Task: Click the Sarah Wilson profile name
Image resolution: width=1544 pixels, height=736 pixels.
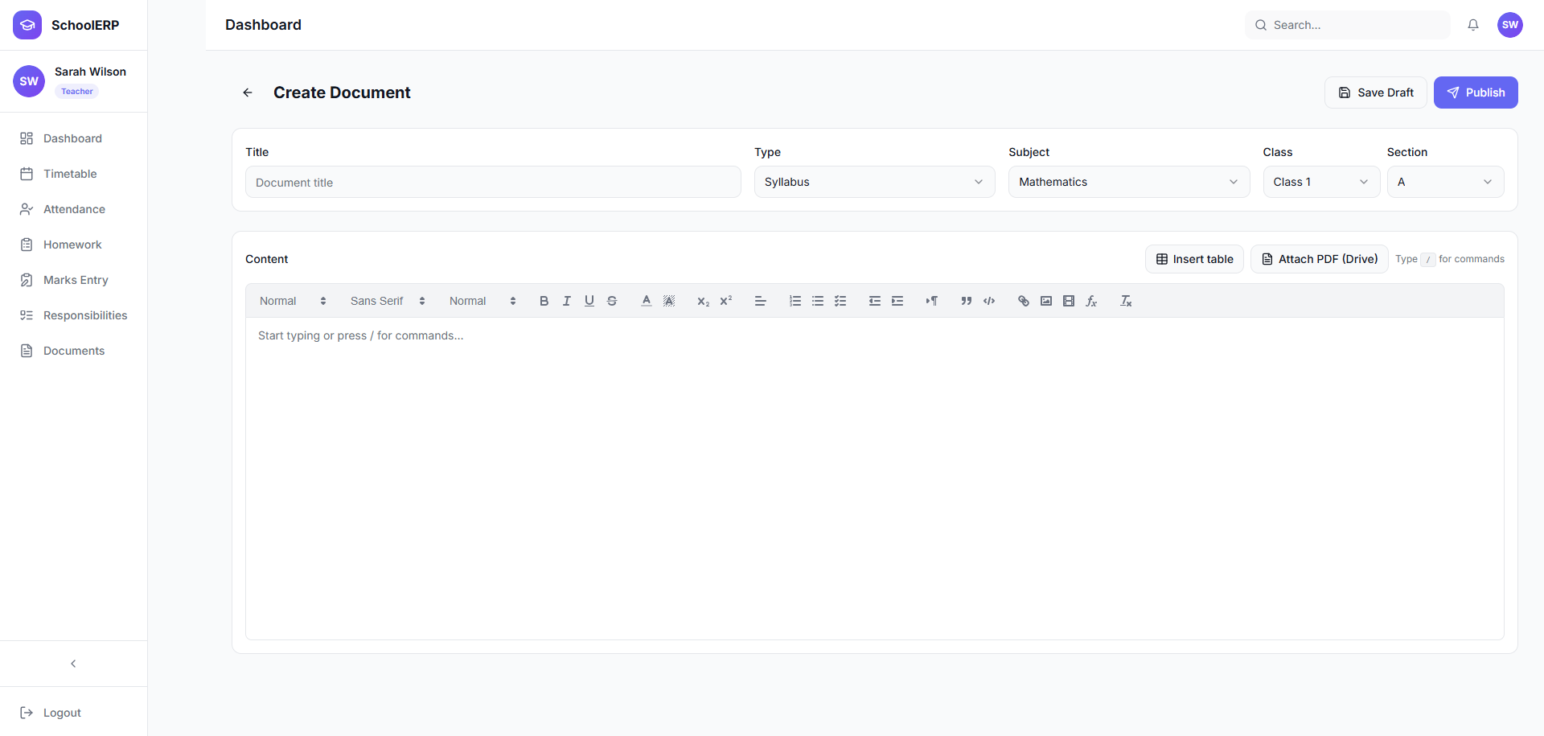Action: [x=90, y=72]
